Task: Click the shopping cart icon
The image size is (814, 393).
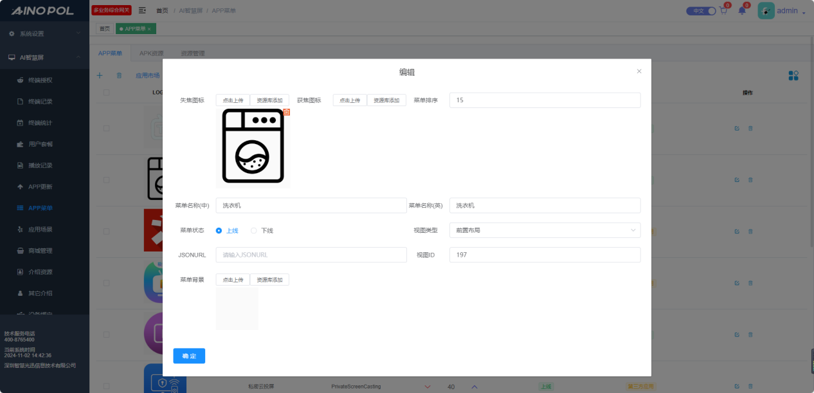Action: 723,11
